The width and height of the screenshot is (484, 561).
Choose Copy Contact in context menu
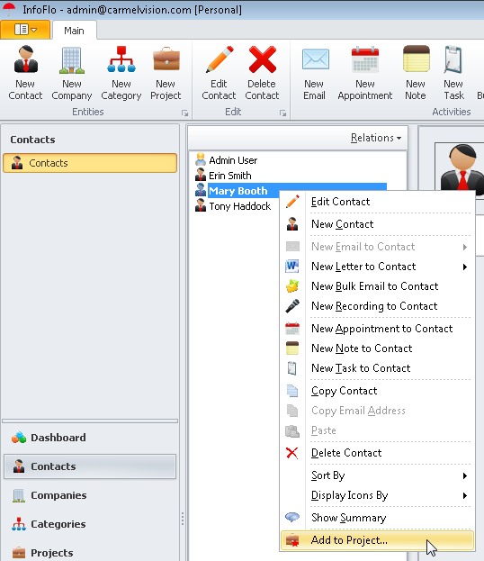(378, 391)
